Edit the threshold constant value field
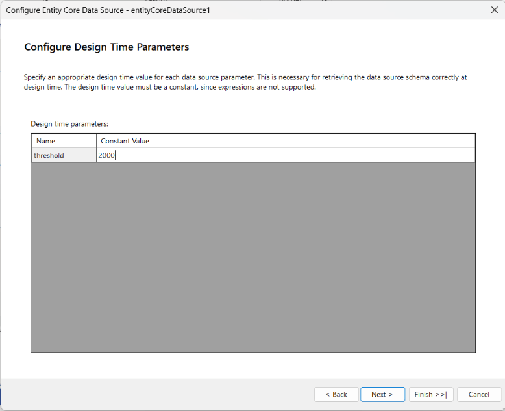The height and width of the screenshot is (411, 505). (x=286, y=155)
